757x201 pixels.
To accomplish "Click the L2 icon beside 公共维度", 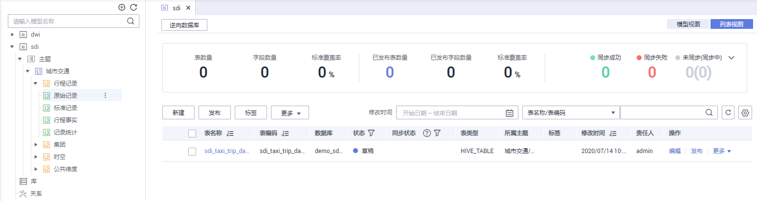I will click(46, 169).
